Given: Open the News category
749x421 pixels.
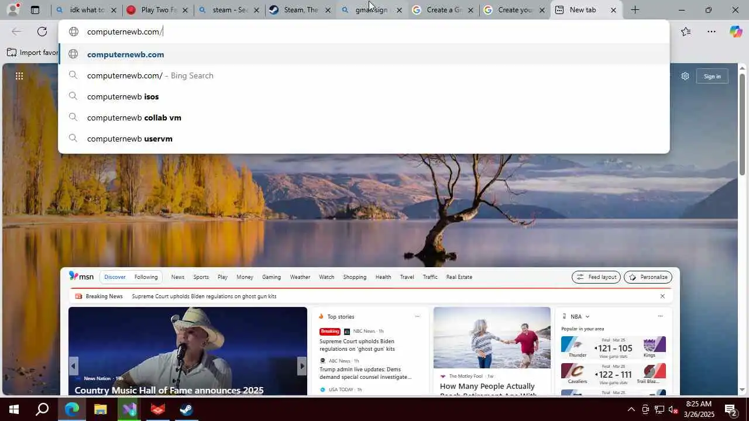Looking at the screenshot, I should [178, 277].
